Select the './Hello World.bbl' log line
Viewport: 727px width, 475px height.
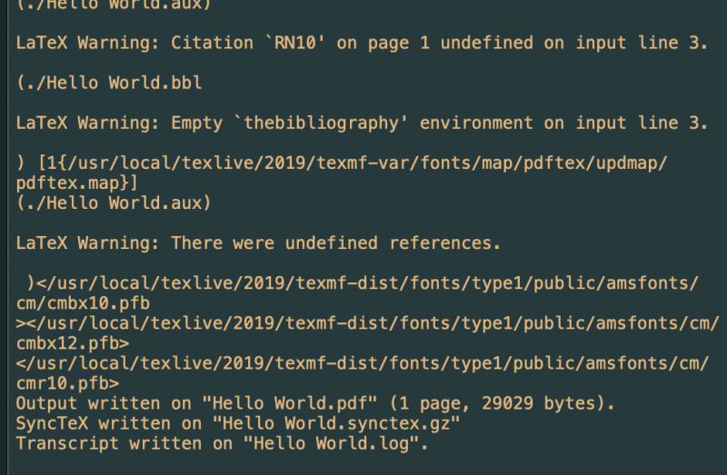109,83
